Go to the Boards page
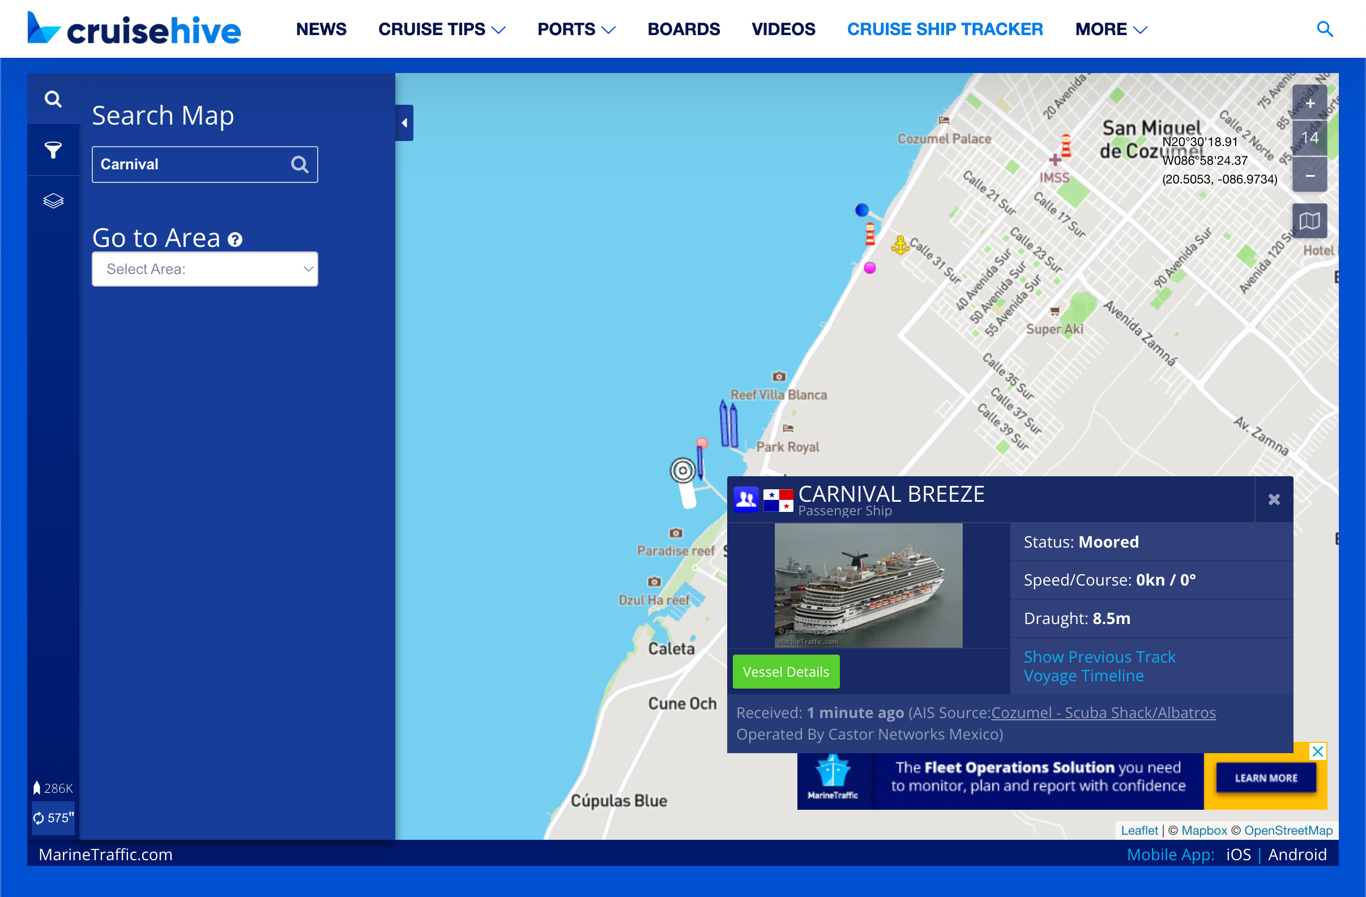 (x=683, y=29)
